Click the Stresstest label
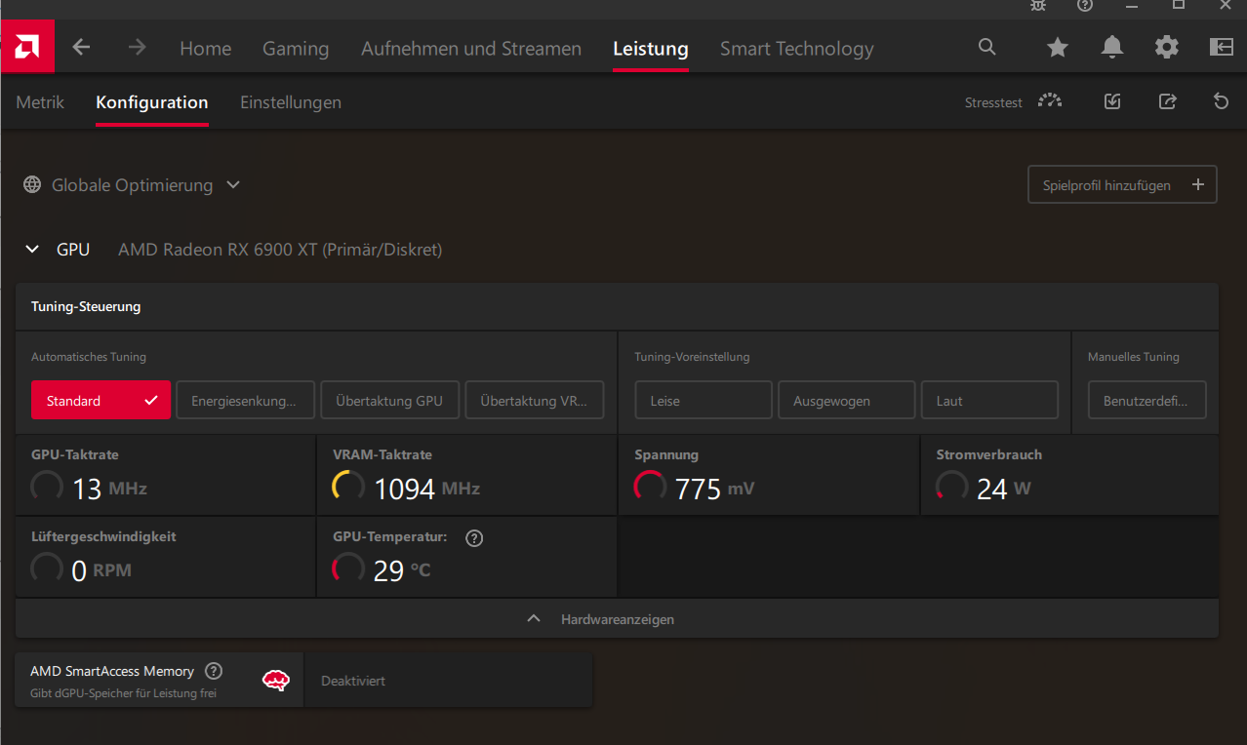The height and width of the screenshot is (745, 1247). click(993, 102)
